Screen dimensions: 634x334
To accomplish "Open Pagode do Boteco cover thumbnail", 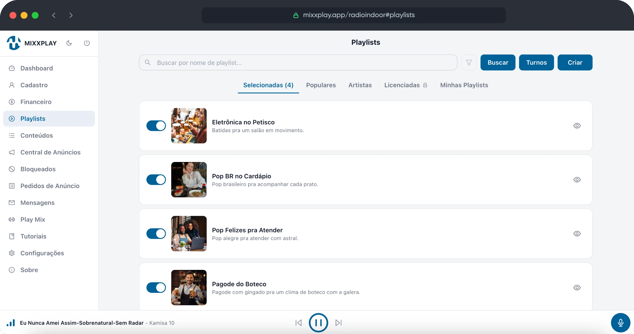I will click(189, 288).
